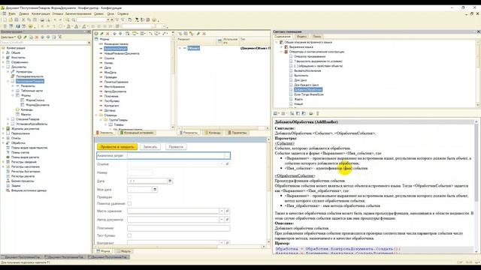Toggle the Пометка удаления checkbox

pos(129,203)
